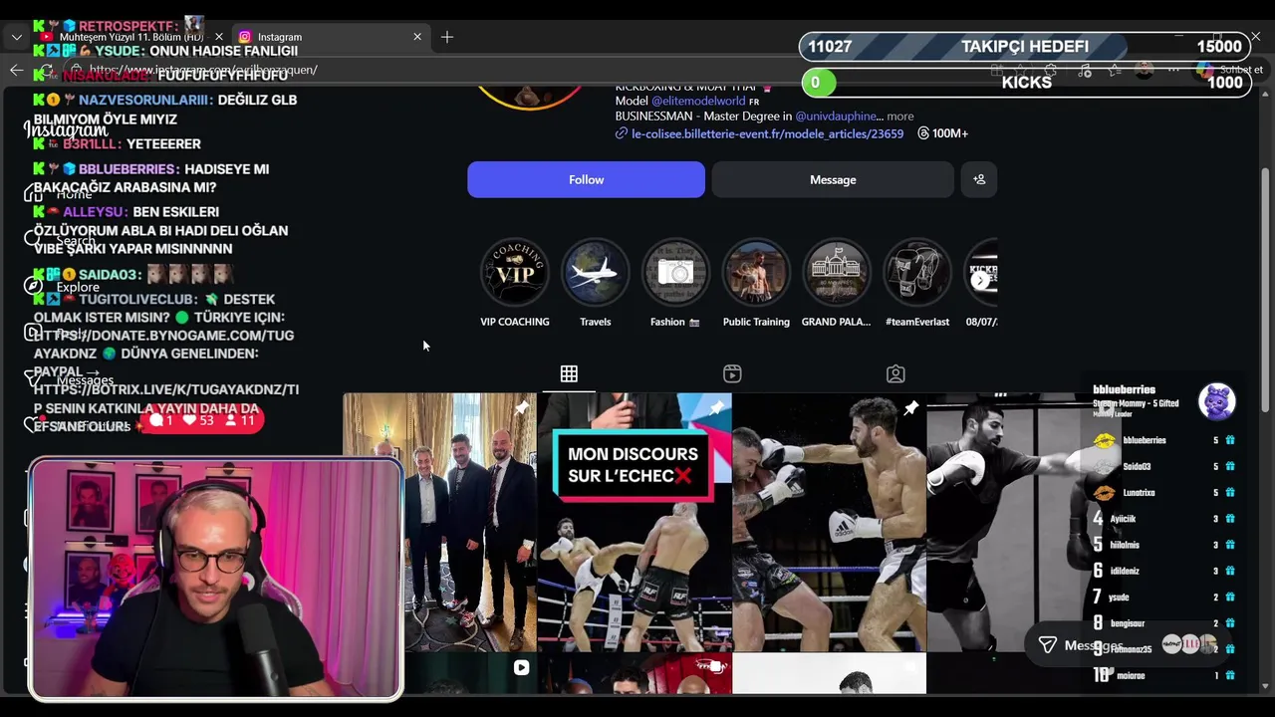Click the page vertical scrollbar

click(x=1265, y=289)
